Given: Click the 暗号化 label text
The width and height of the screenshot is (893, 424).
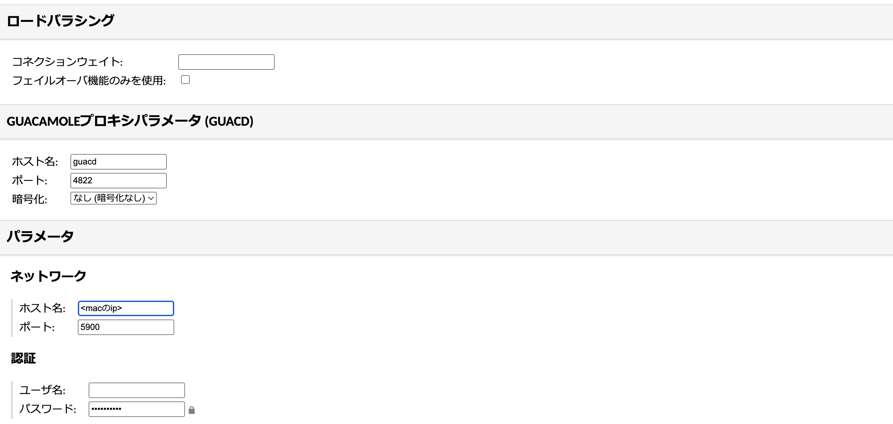Looking at the screenshot, I should [29, 199].
